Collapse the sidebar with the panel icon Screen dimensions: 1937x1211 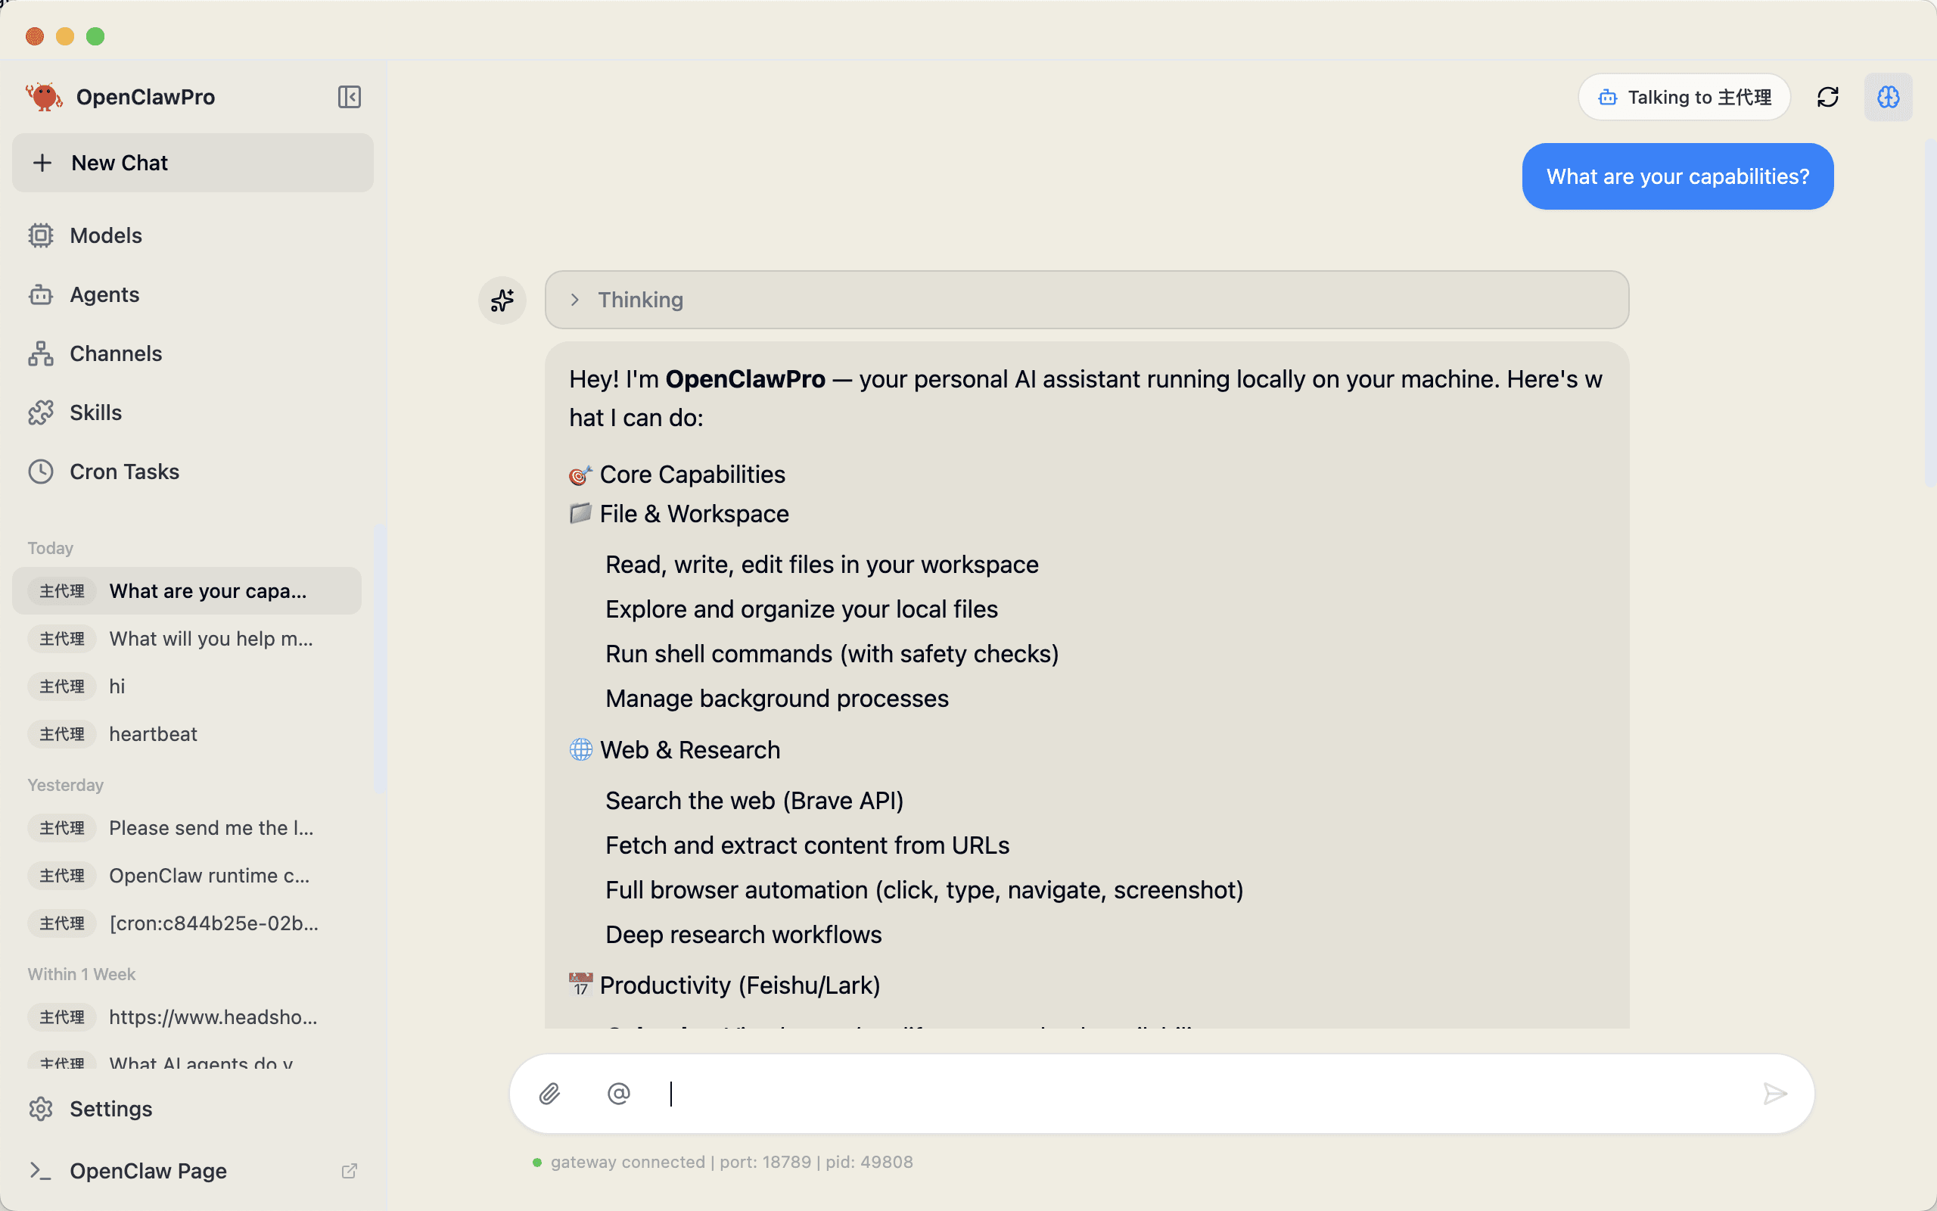click(x=349, y=96)
